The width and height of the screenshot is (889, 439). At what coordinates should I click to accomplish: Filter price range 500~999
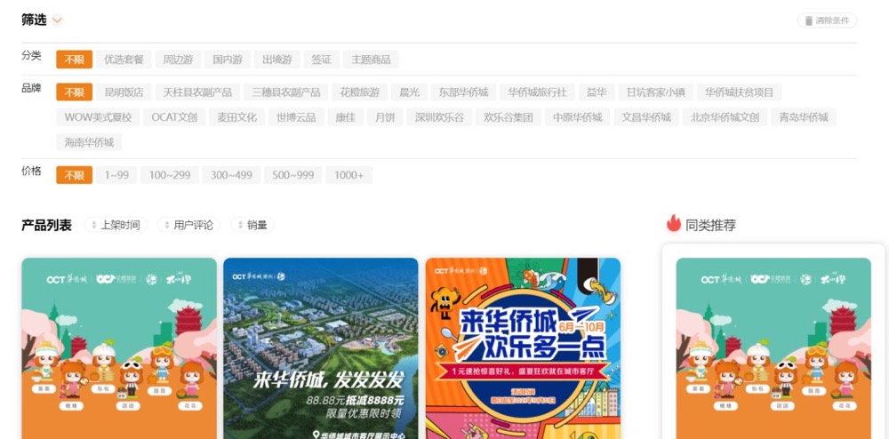(293, 175)
